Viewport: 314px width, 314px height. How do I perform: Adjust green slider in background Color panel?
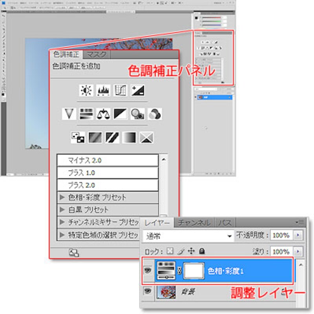pyautogui.click(x=212, y=21)
